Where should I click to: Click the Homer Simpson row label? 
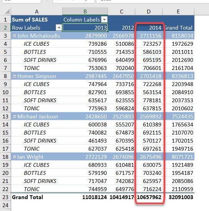click(x=36, y=76)
